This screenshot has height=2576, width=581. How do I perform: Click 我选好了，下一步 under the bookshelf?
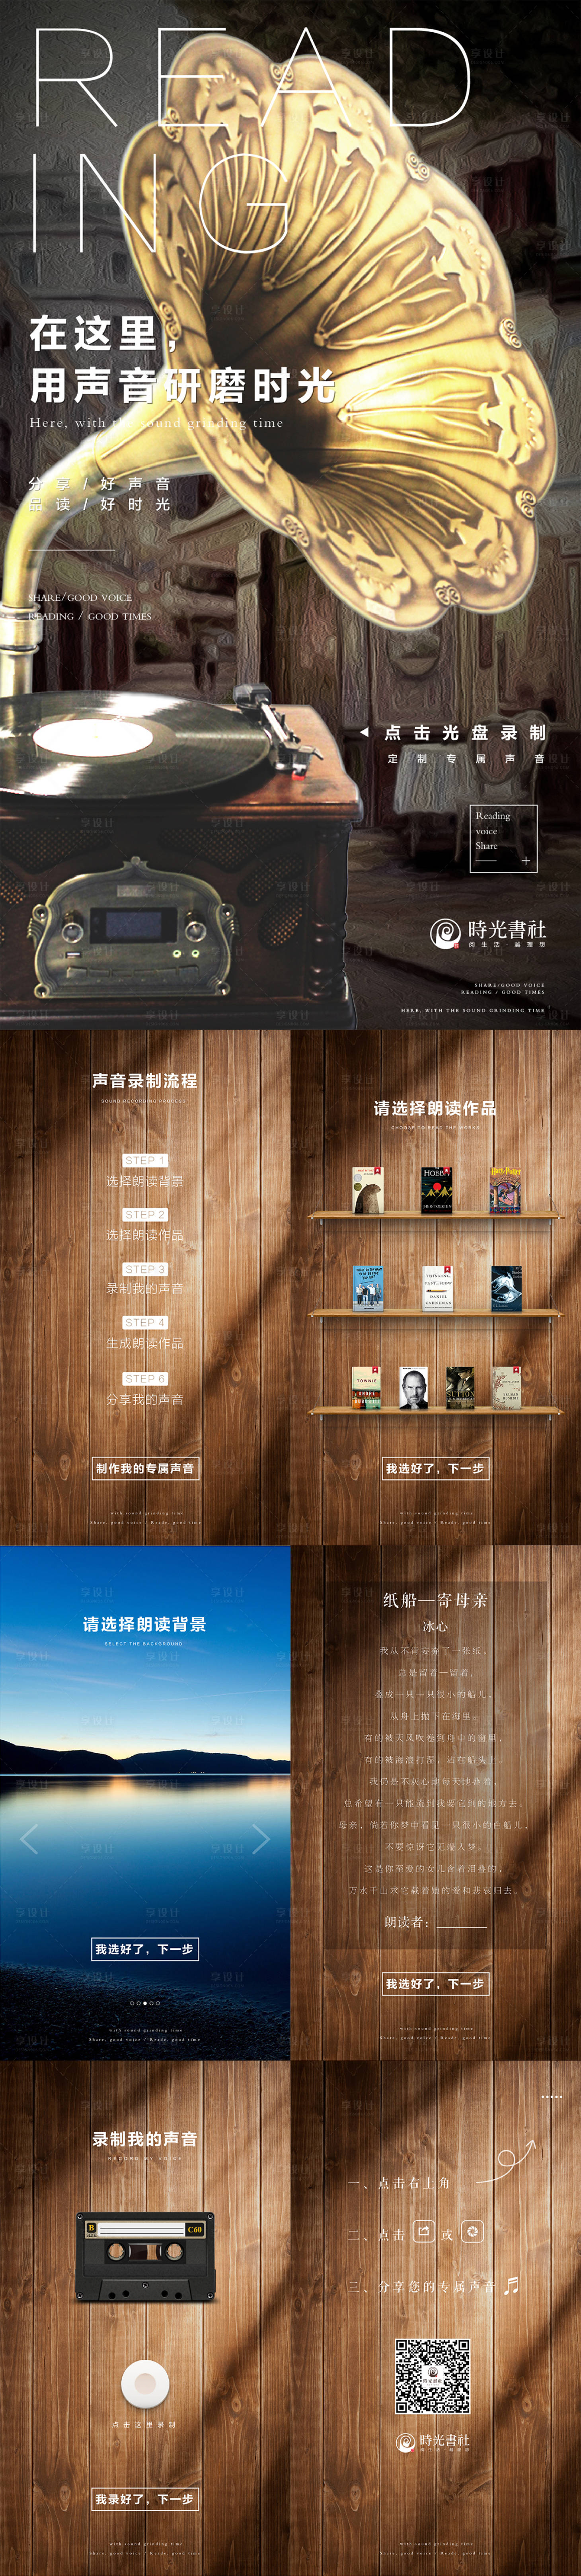435,1468
